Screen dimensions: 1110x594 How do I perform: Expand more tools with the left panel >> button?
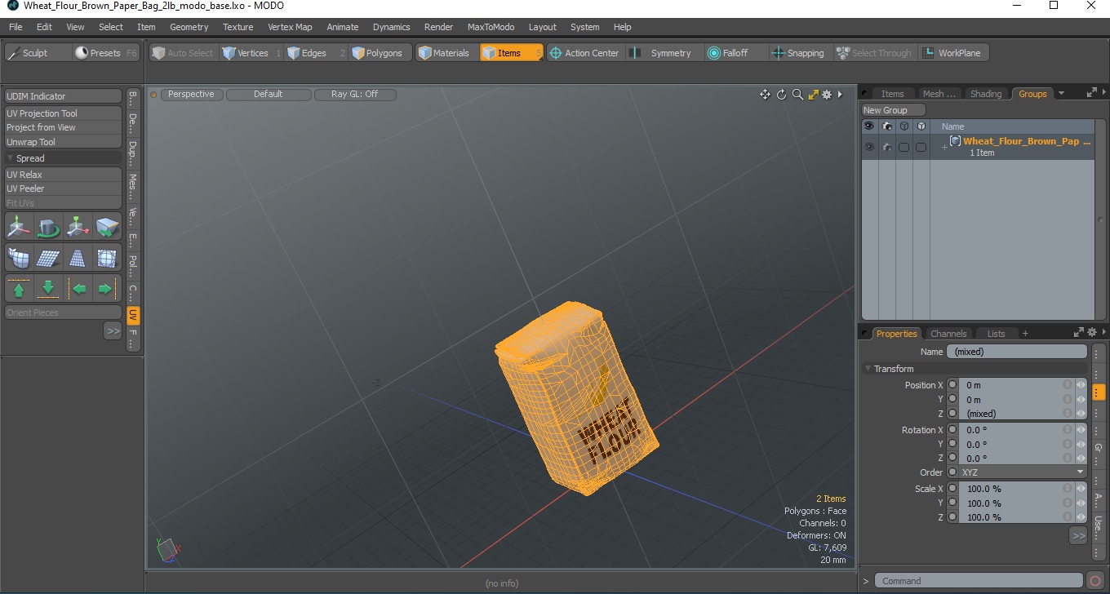113,330
